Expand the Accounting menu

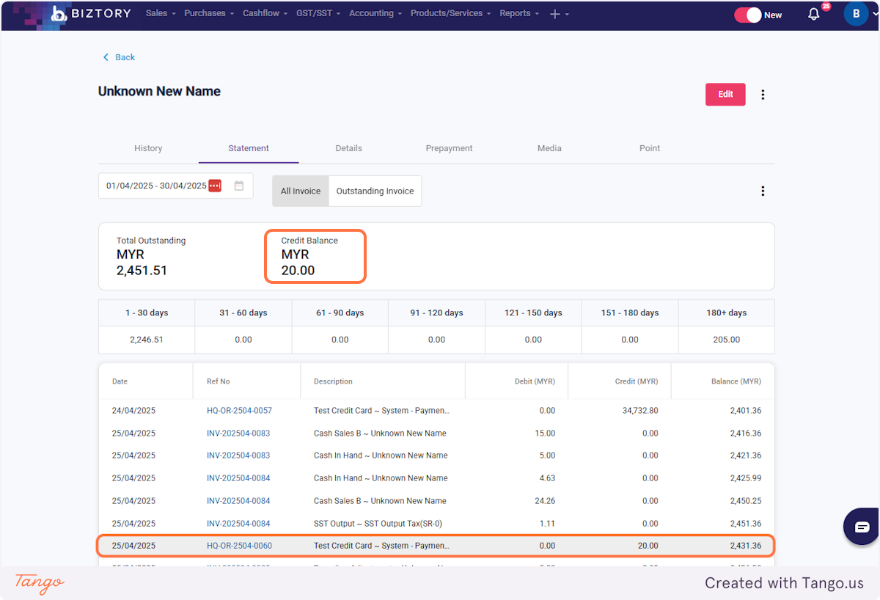click(375, 13)
